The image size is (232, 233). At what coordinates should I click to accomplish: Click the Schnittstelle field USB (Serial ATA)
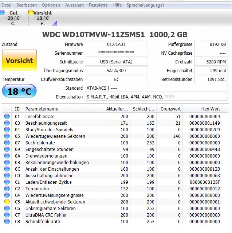(116, 62)
